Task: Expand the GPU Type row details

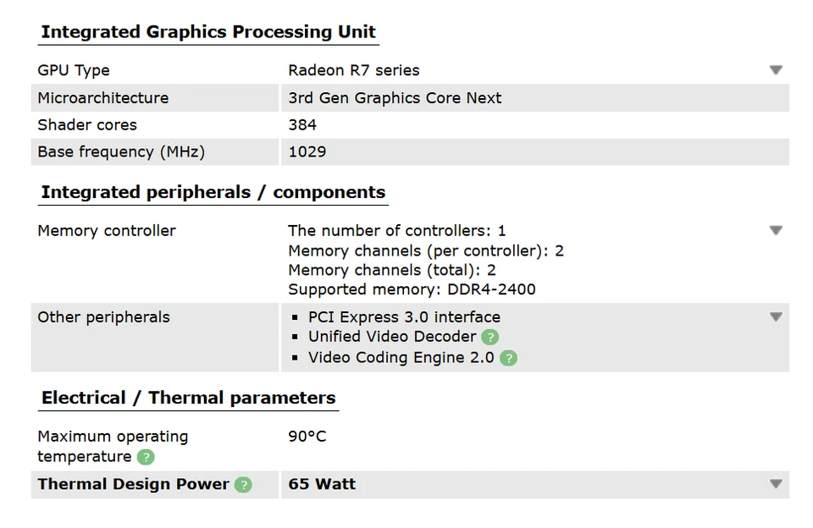Action: 776,70
